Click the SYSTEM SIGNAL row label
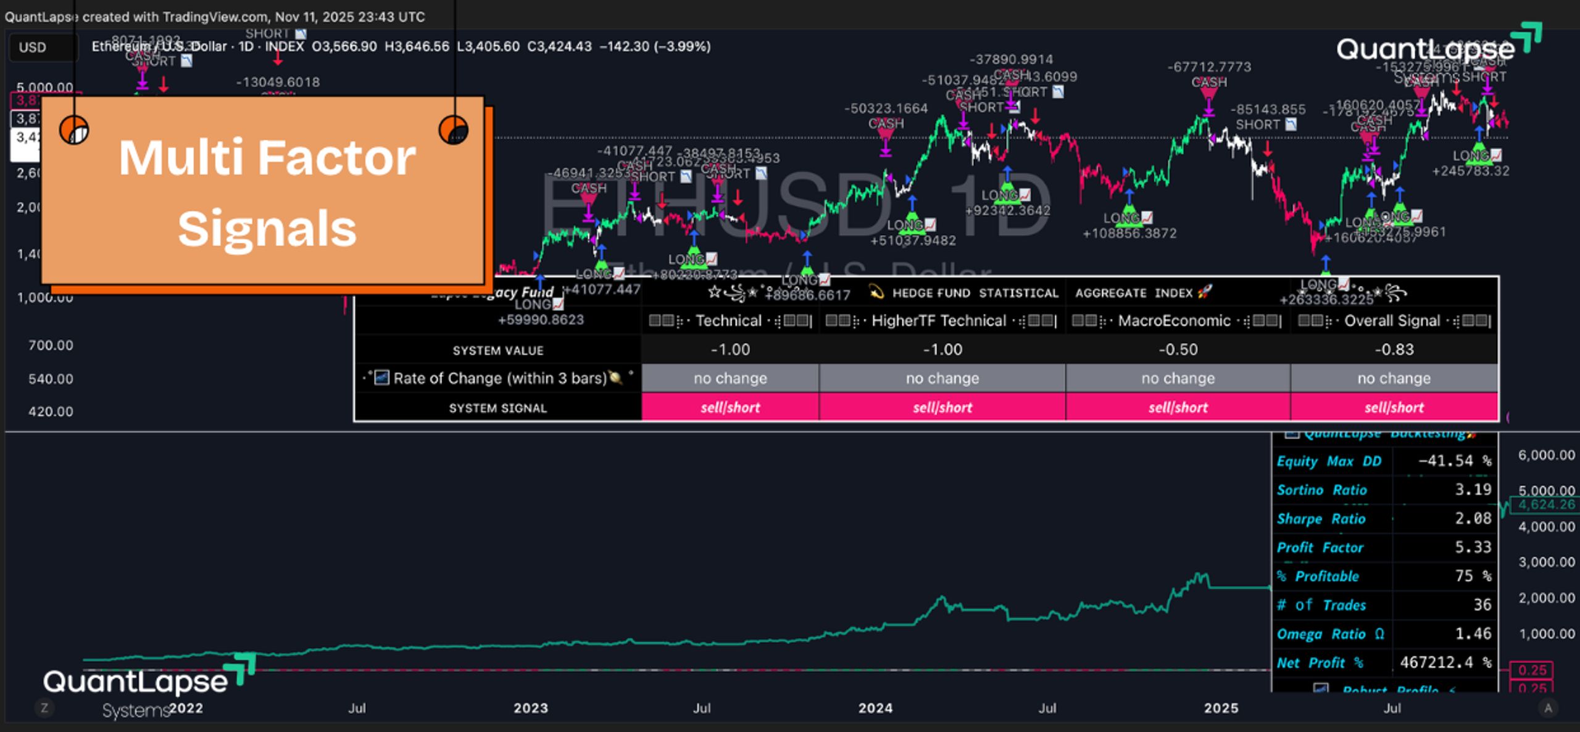Image resolution: width=1580 pixels, height=732 pixels. pos(498,408)
